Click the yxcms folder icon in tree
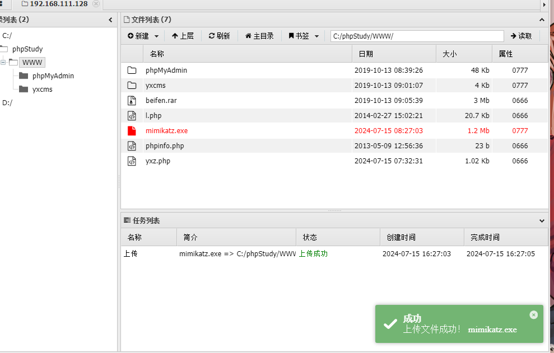This screenshot has height=353, width=554. tap(24, 89)
